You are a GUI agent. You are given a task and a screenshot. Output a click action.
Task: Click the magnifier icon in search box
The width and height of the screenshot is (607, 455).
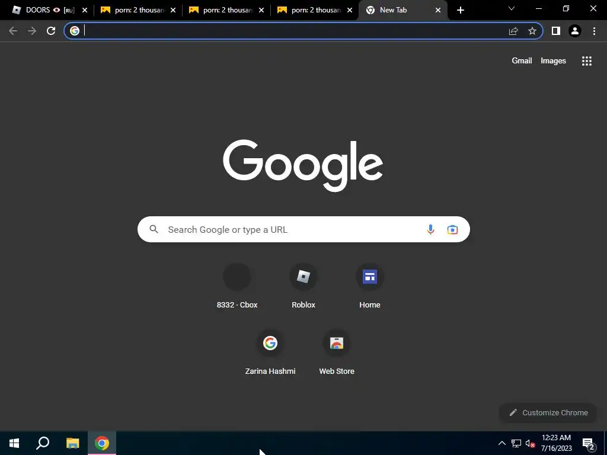point(154,229)
